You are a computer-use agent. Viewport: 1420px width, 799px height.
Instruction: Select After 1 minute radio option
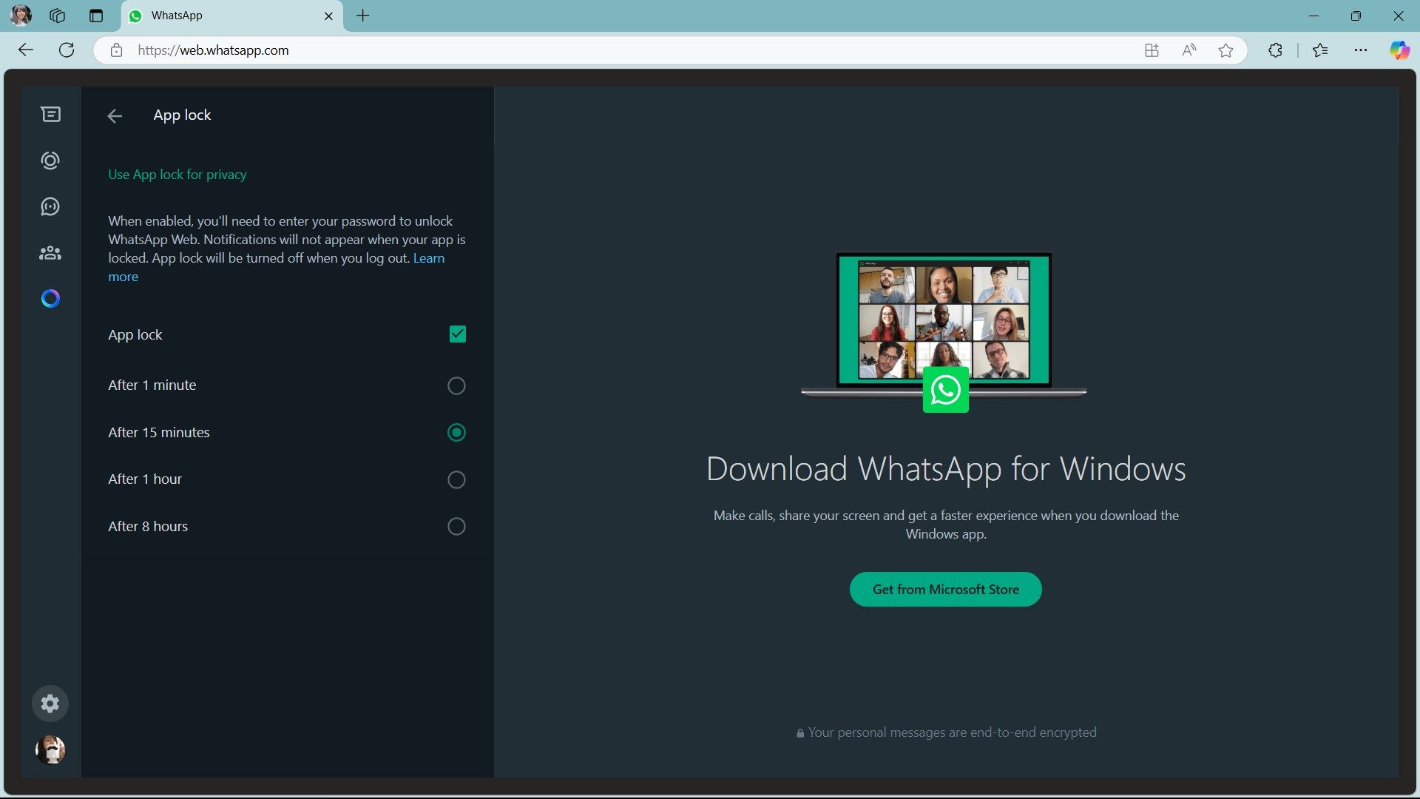click(456, 385)
